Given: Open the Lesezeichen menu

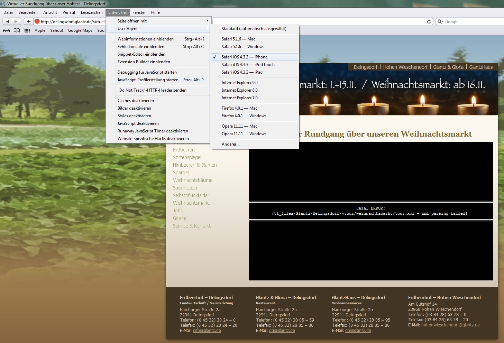Looking at the screenshot, I should [92, 12].
